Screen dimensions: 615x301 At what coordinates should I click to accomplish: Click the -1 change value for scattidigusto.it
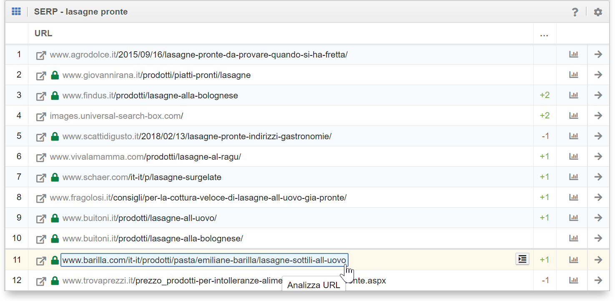(x=545, y=136)
